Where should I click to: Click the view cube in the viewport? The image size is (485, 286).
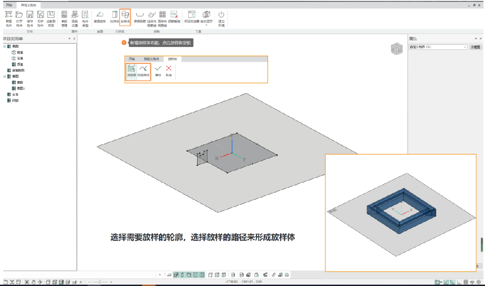tap(397, 49)
